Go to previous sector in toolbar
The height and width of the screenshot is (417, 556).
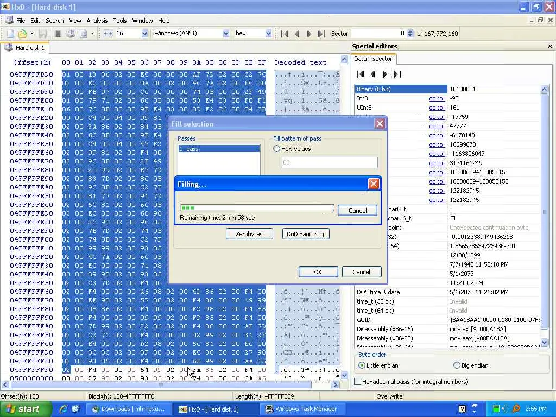pyautogui.click(x=297, y=34)
